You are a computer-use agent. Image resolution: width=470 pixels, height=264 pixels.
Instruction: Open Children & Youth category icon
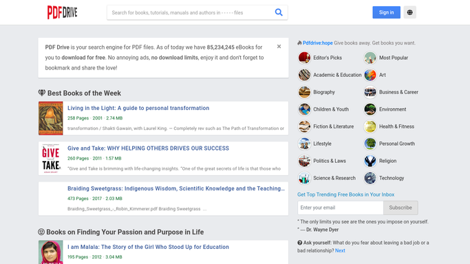[304, 109]
